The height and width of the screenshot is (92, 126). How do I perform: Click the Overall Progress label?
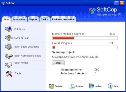coord(62,43)
